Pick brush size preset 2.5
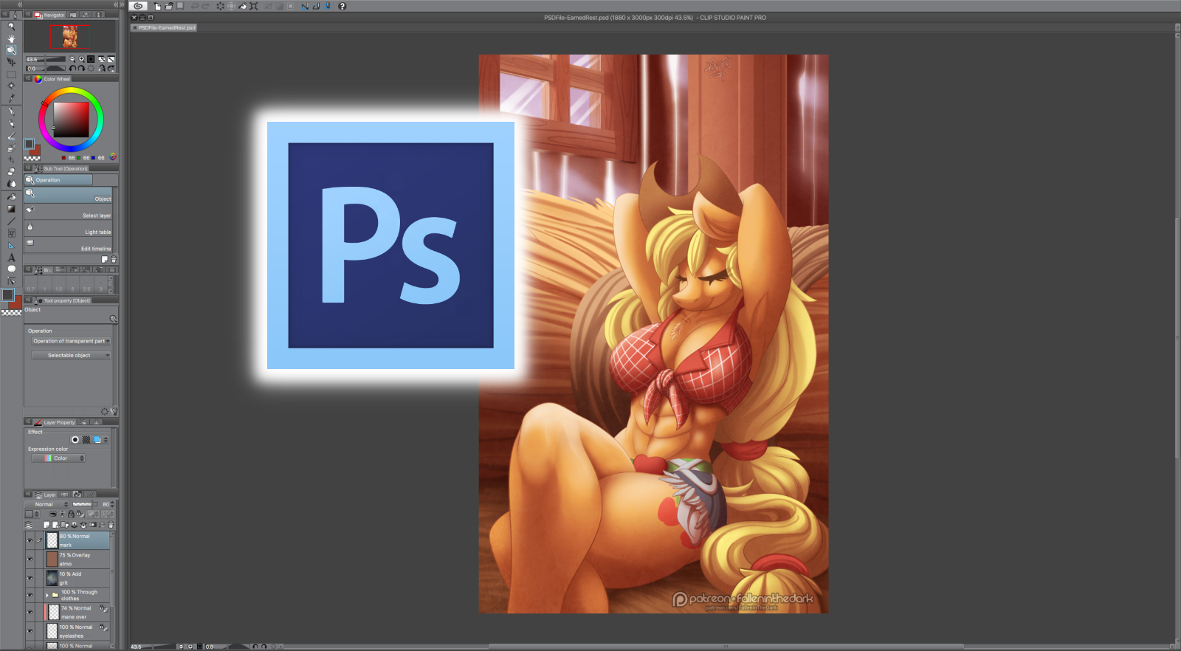The image size is (1181, 651). pos(86,285)
